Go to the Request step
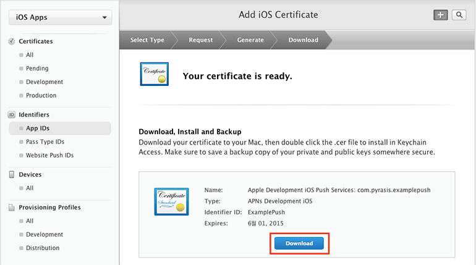 (x=200, y=40)
